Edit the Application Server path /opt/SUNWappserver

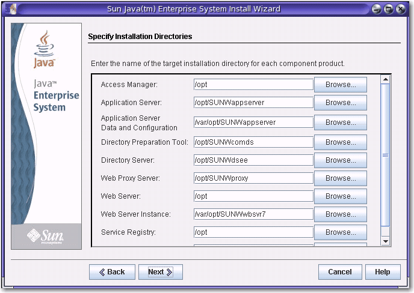253,103
